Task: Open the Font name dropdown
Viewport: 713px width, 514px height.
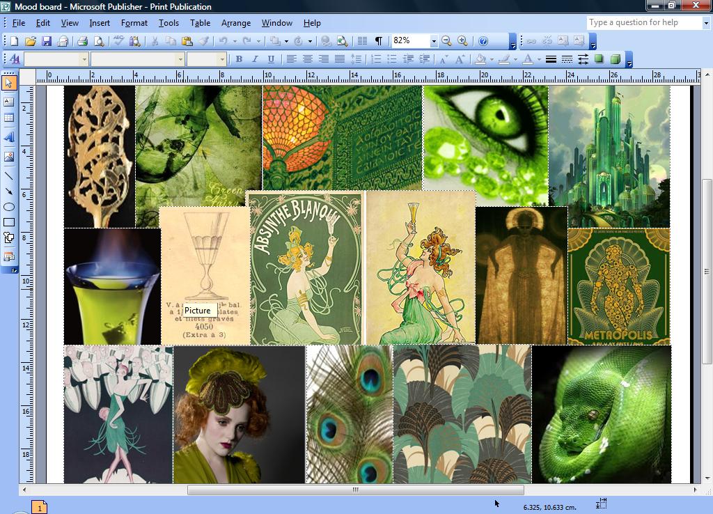Action: 180,59
